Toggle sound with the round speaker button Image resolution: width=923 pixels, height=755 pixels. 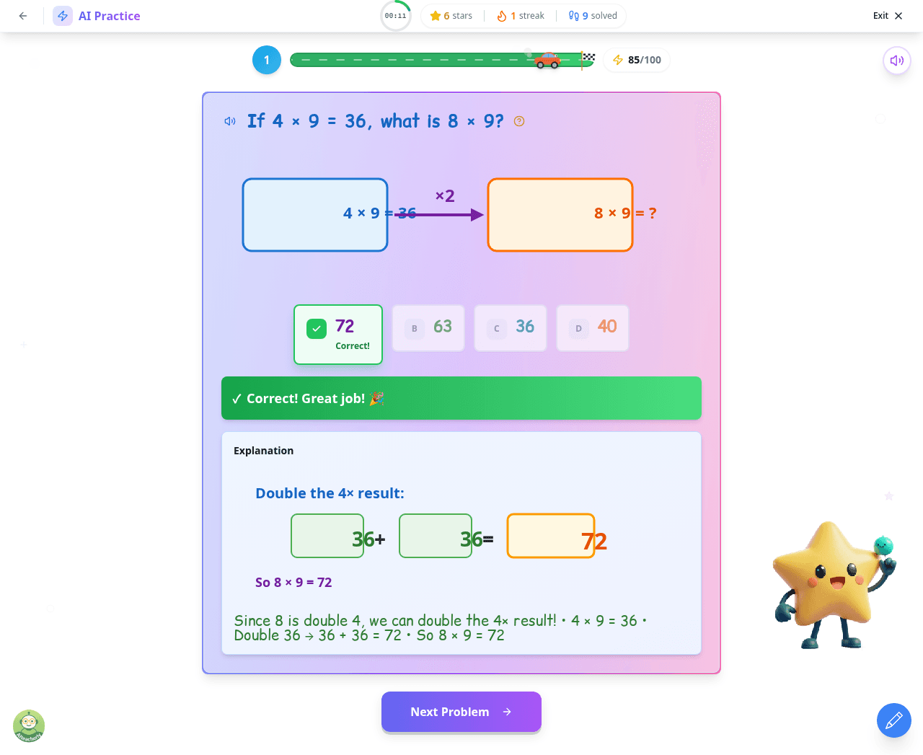[x=897, y=61]
